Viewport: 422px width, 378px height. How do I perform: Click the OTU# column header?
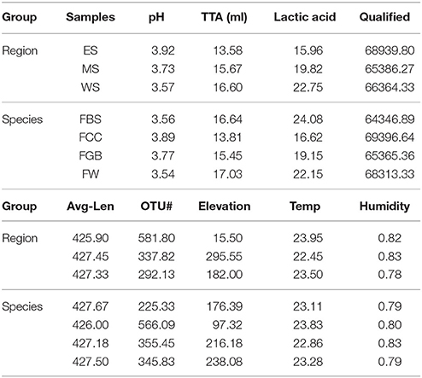point(156,206)
